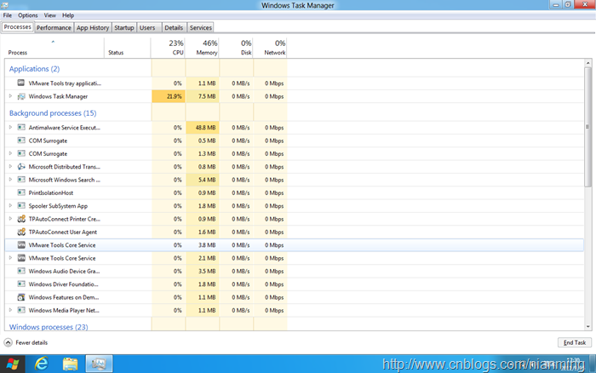Viewport: 596px width, 373px height.
Task: Switch to the Details tab
Action: pyautogui.click(x=174, y=27)
